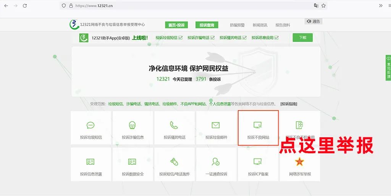
Task: Click the translate page icon in address bar
Action: 316,5
